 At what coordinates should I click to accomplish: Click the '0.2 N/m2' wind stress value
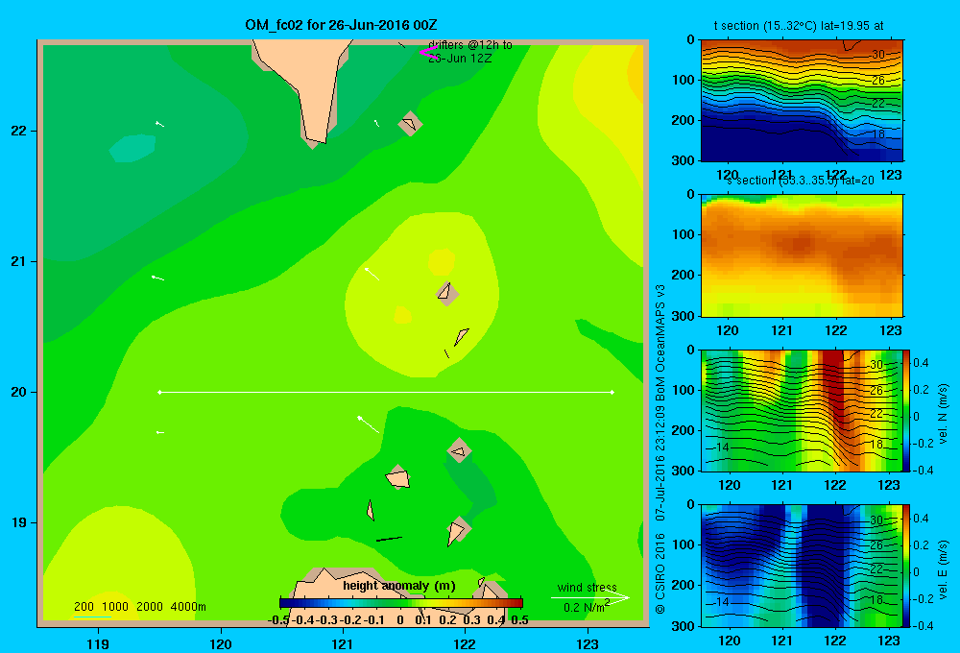586,607
